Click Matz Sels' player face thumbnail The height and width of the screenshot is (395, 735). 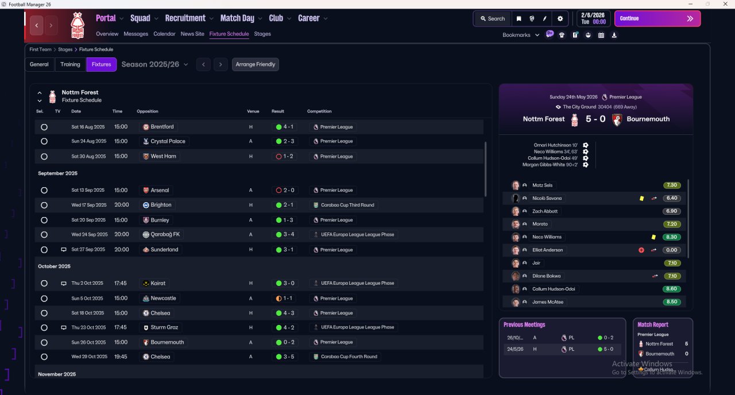point(516,185)
